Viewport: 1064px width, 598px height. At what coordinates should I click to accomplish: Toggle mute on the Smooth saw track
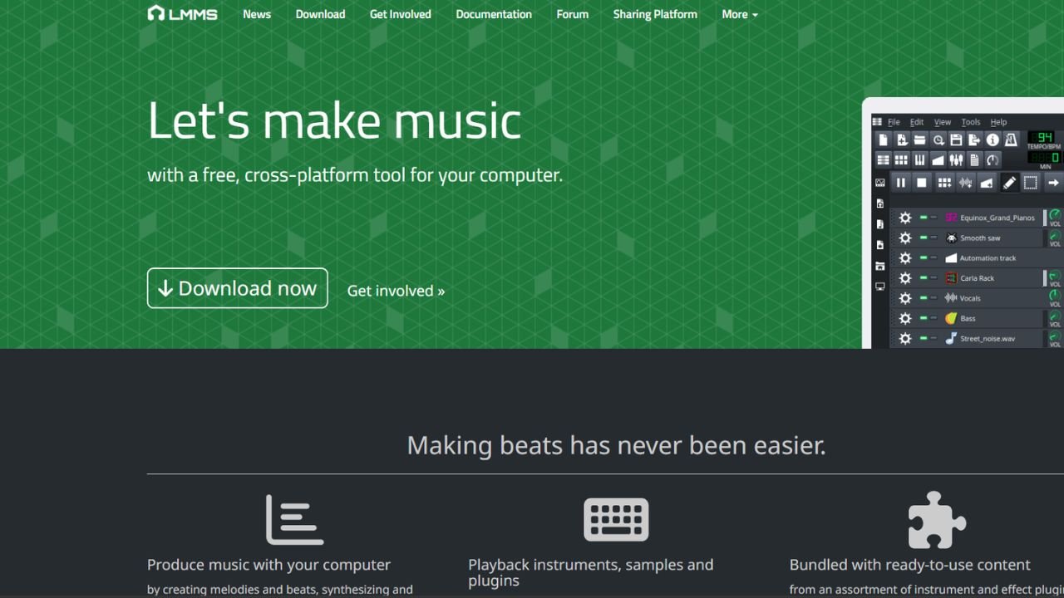[924, 238]
